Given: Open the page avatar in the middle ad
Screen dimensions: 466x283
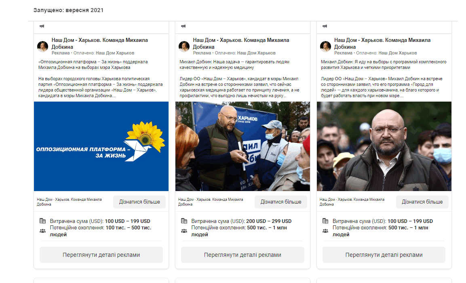Looking at the screenshot, I should click(184, 46).
